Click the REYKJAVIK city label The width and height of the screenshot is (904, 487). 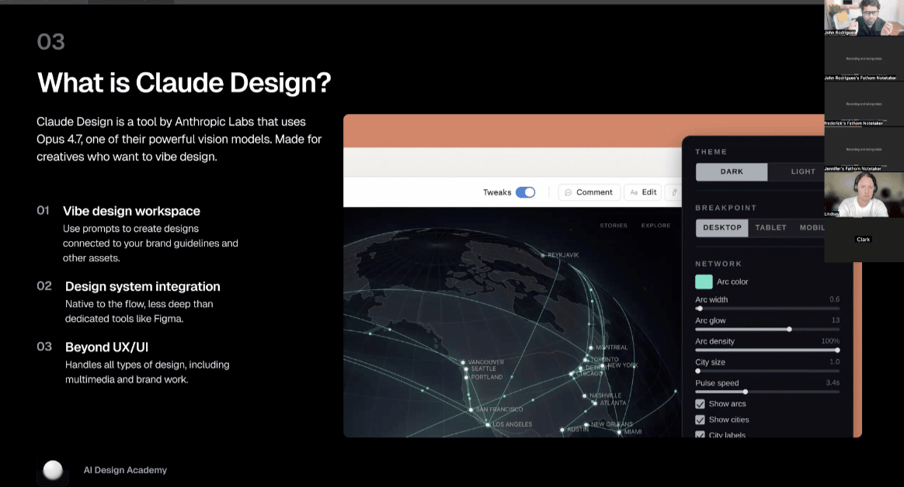point(563,255)
